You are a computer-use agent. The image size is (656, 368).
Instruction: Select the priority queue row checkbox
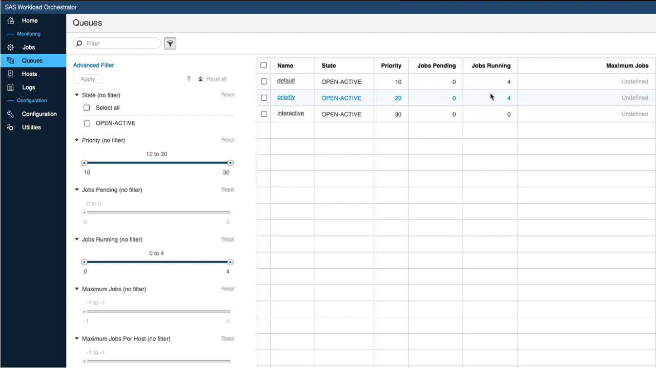(x=264, y=98)
